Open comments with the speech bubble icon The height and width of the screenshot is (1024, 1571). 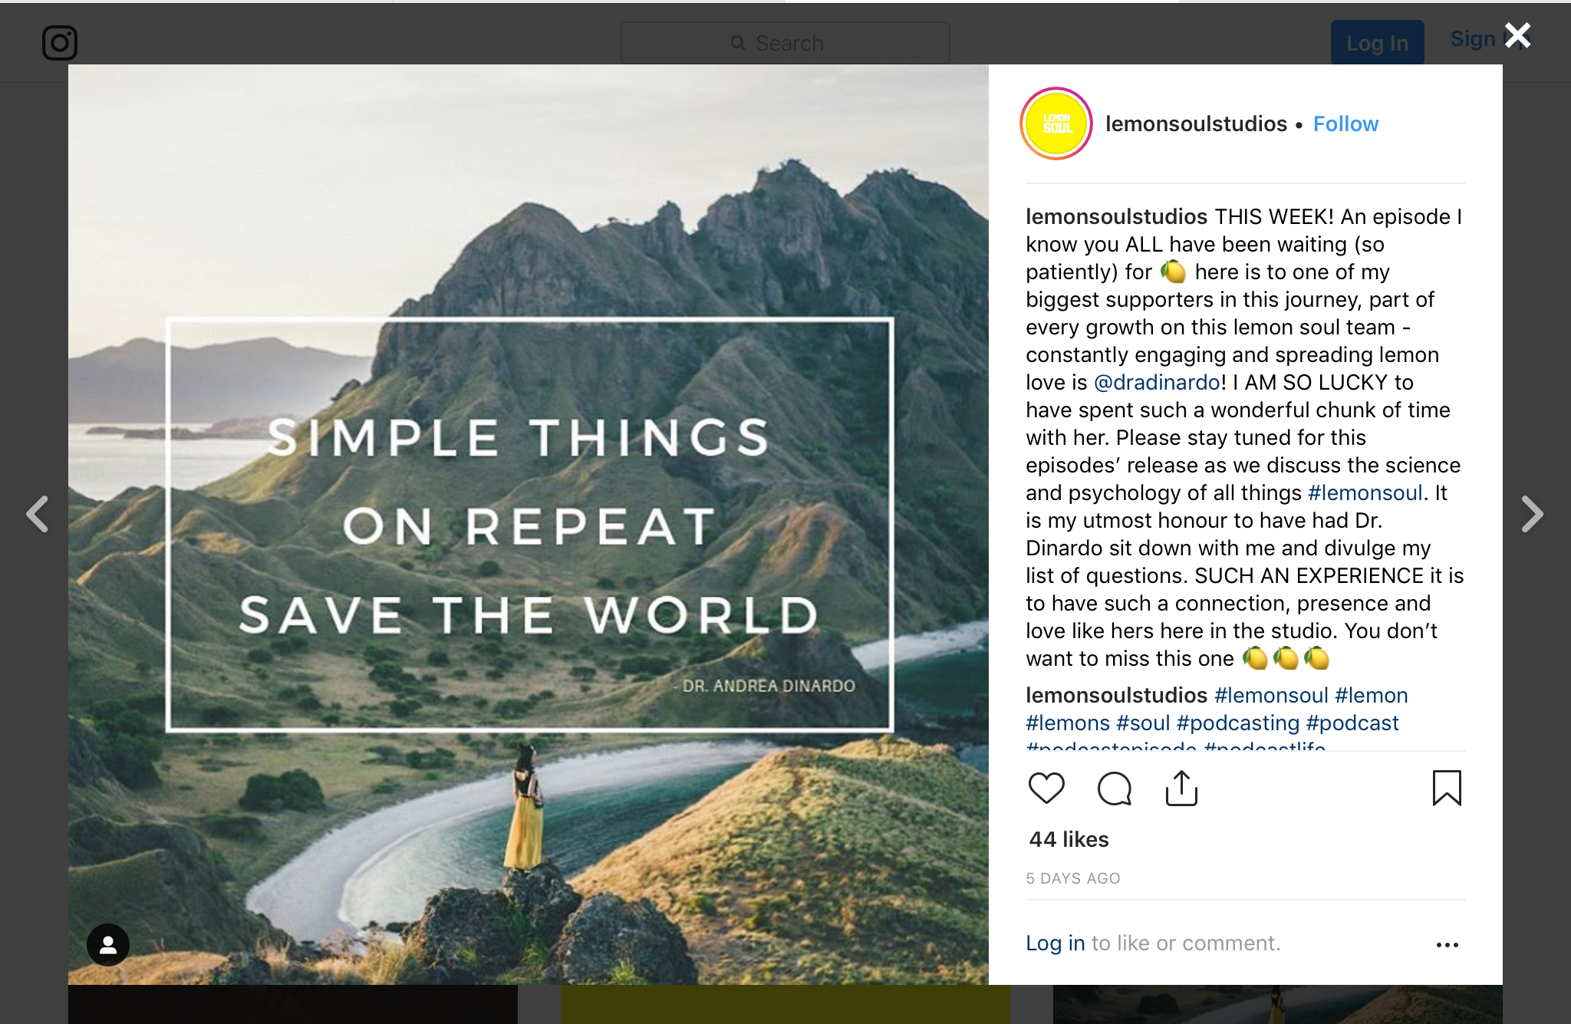(1114, 789)
